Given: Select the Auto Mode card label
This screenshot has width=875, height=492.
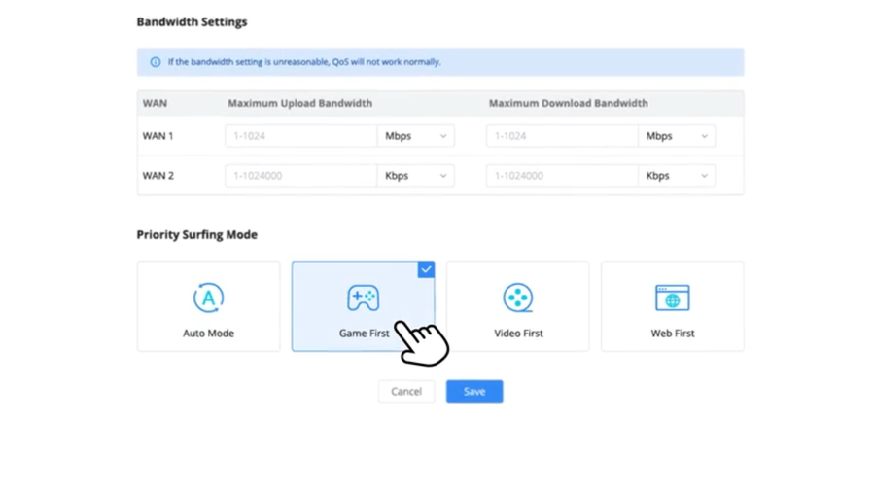Looking at the screenshot, I should [x=208, y=333].
